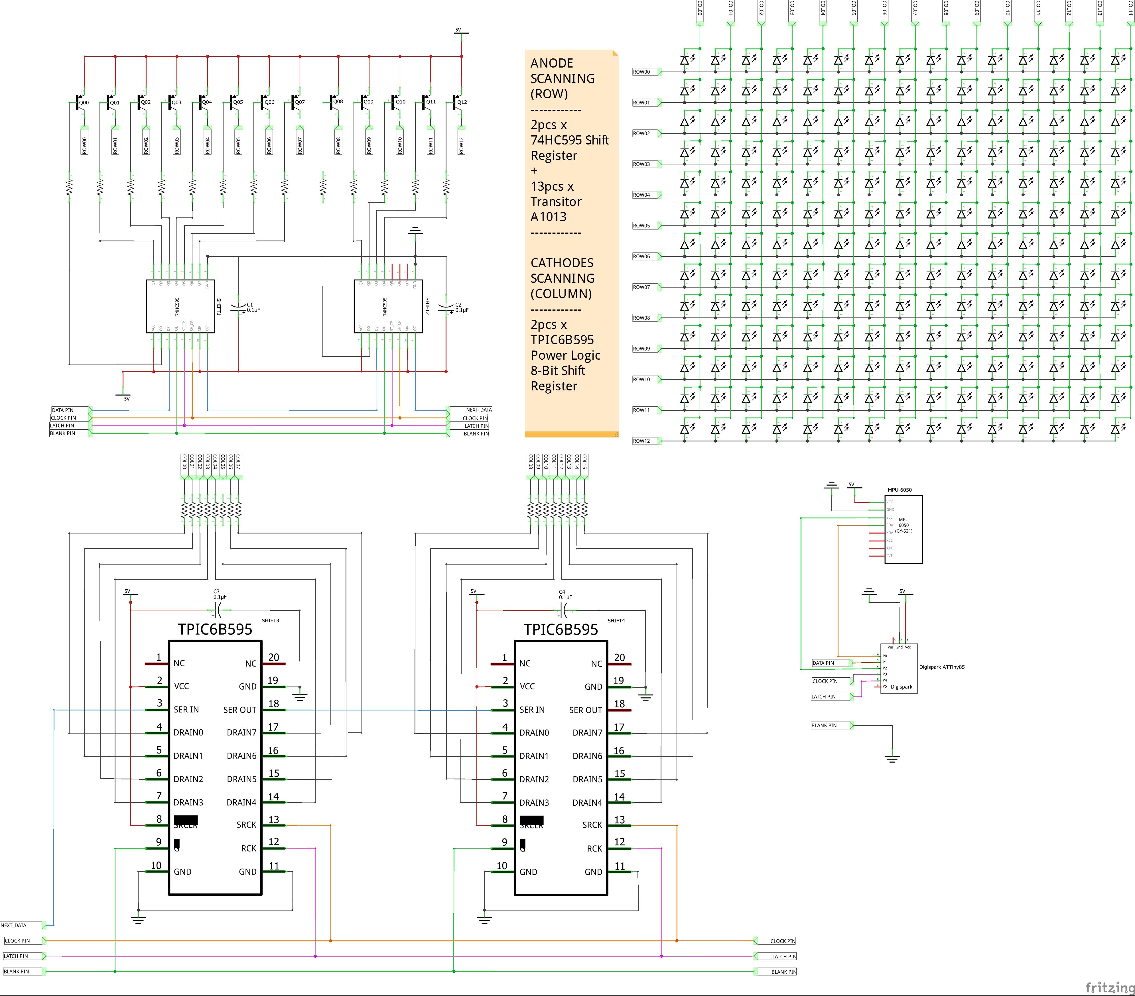Select the resistor below transistor Q00

(69, 187)
